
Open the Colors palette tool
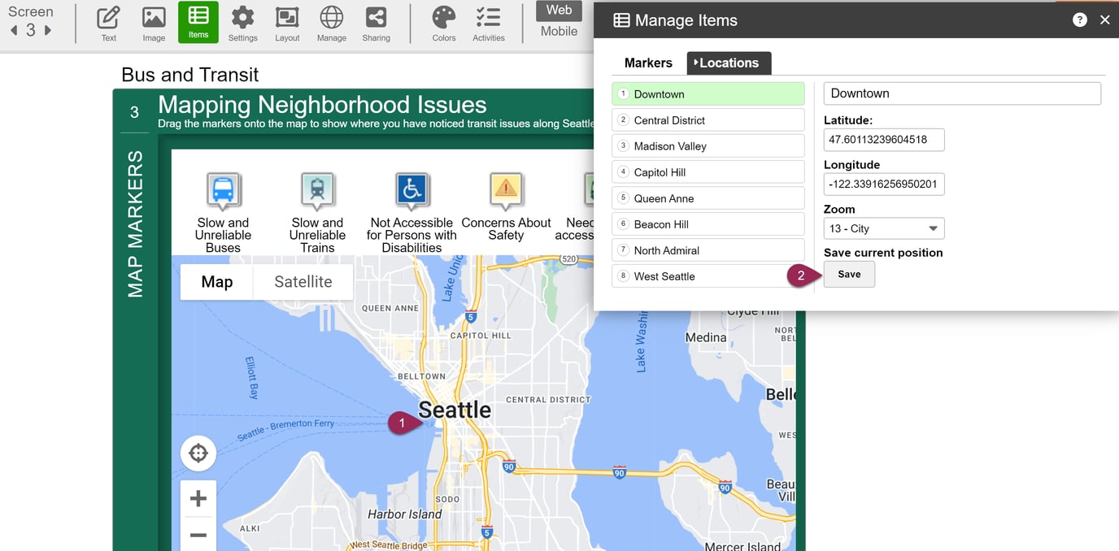444,24
